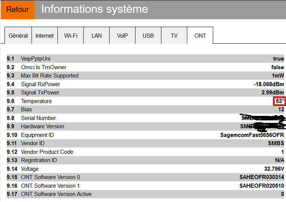Viewport: 286px width, 202px height.
Task: Open the VoIP tab
Action: [122, 36]
